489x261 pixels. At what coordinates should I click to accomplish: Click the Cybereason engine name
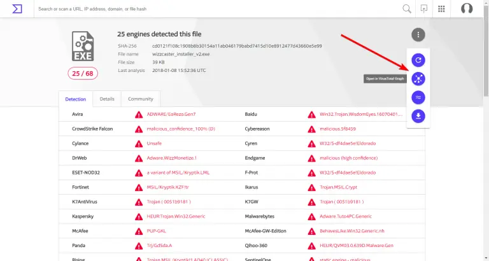(x=257, y=129)
